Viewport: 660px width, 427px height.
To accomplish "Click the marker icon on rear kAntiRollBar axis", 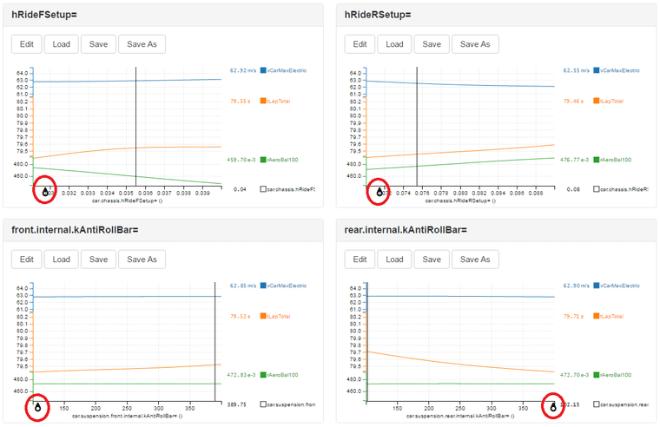I will pyautogui.click(x=552, y=404).
